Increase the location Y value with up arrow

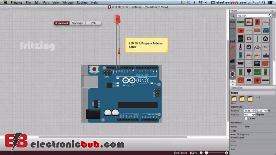pos(266,110)
